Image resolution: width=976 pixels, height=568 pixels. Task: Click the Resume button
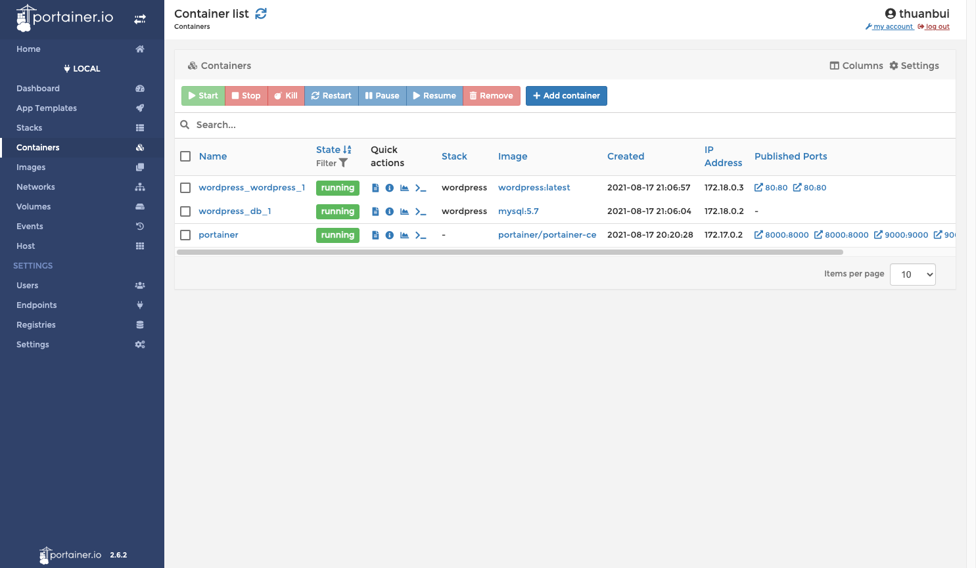[x=434, y=96]
